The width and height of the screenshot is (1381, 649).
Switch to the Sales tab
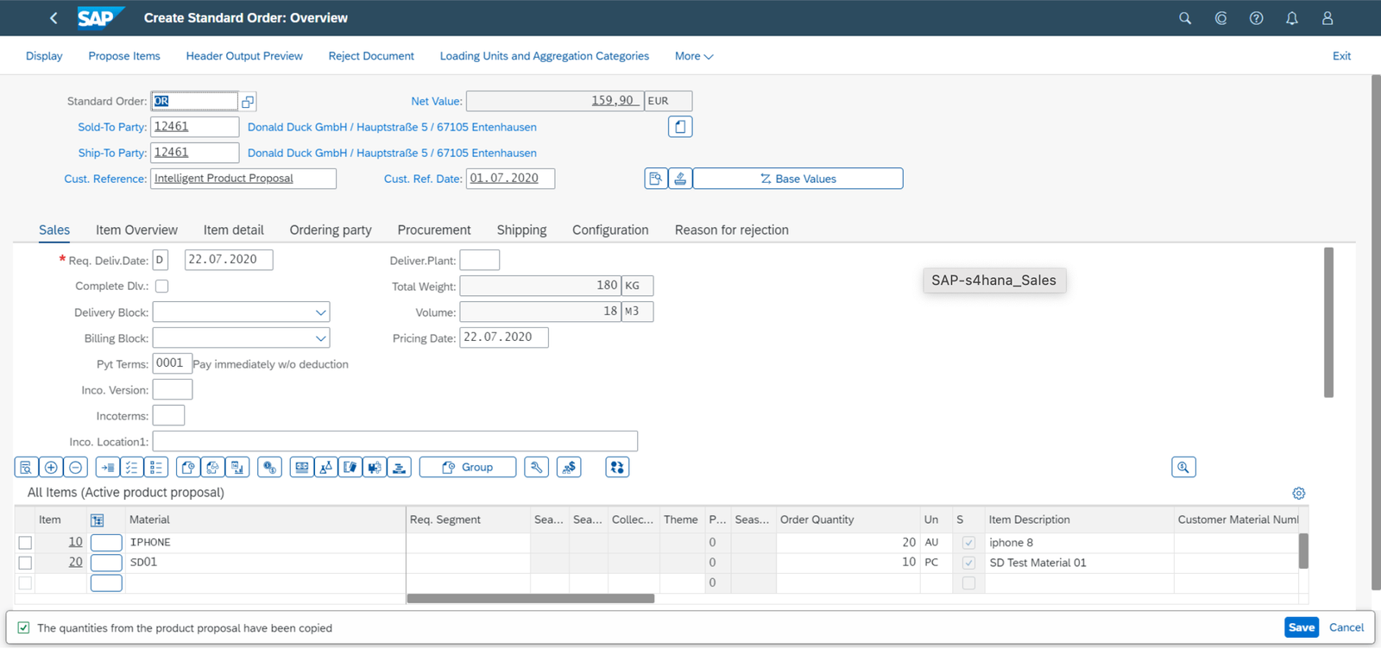tap(54, 230)
